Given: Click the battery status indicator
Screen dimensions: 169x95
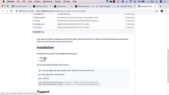Looking at the screenshot, I should [x=141, y=2].
